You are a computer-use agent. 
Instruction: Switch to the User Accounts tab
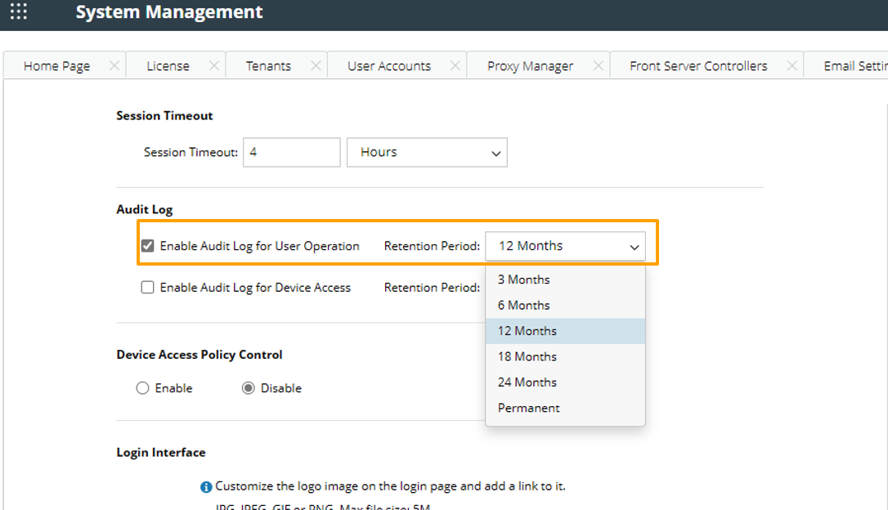tap(388, 66)
